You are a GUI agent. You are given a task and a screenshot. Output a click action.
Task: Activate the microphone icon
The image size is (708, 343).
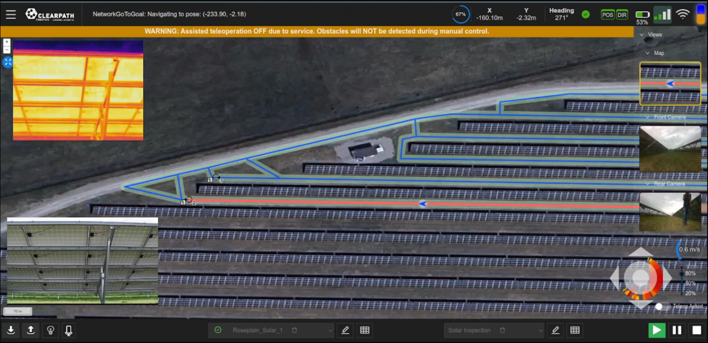[x=68, y=330]
